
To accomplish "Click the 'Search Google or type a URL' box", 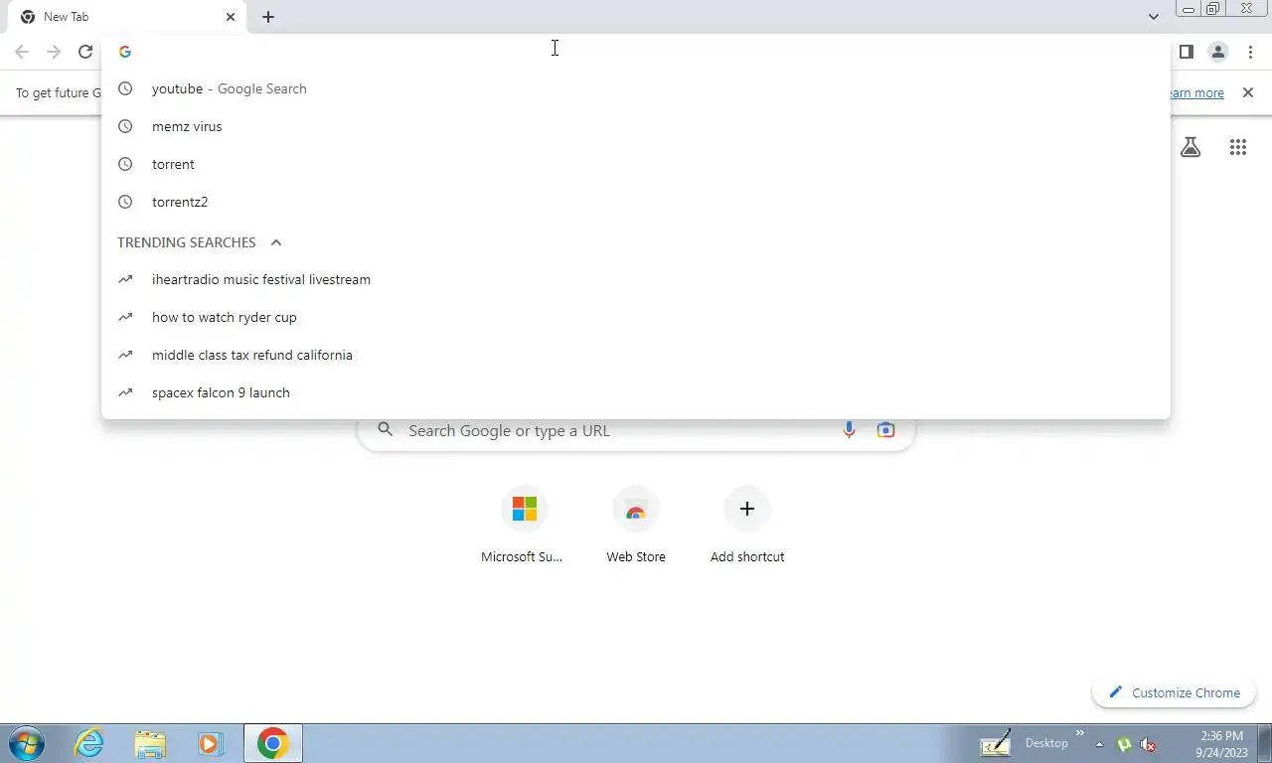I will [x=636, y=430].
